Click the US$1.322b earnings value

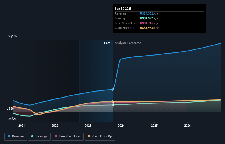pos(147,18)
